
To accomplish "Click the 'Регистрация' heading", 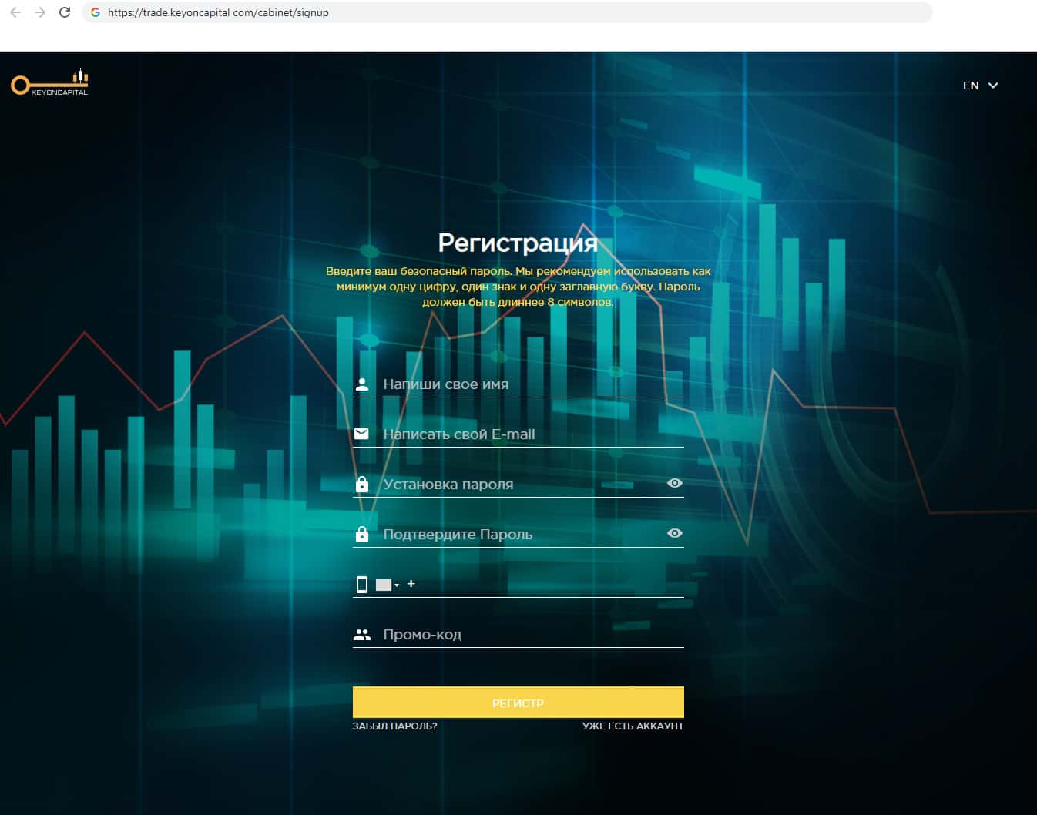I will [x=518, y=243].
